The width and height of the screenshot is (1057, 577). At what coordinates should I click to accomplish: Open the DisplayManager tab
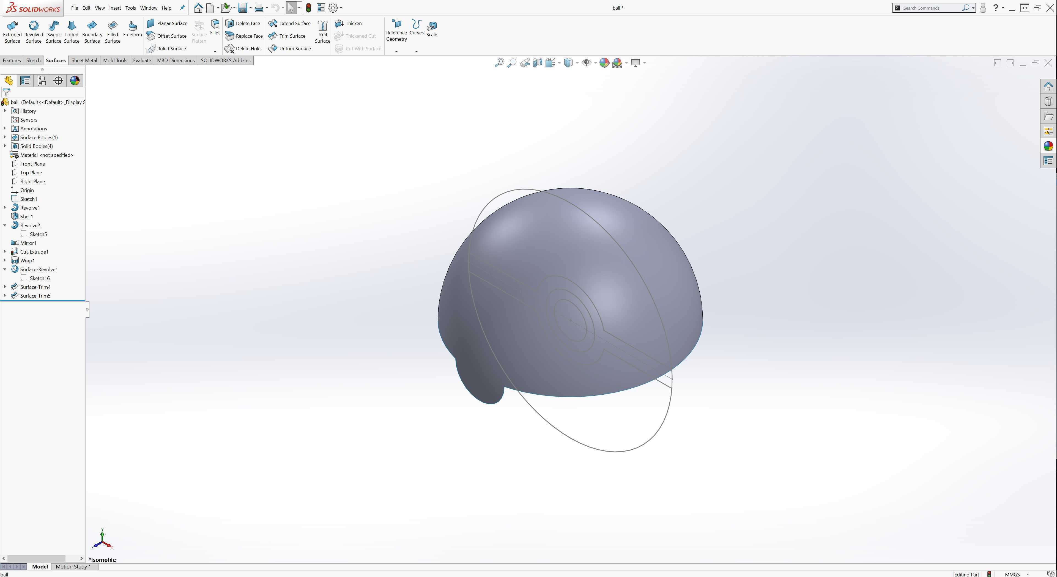[75, 80]
